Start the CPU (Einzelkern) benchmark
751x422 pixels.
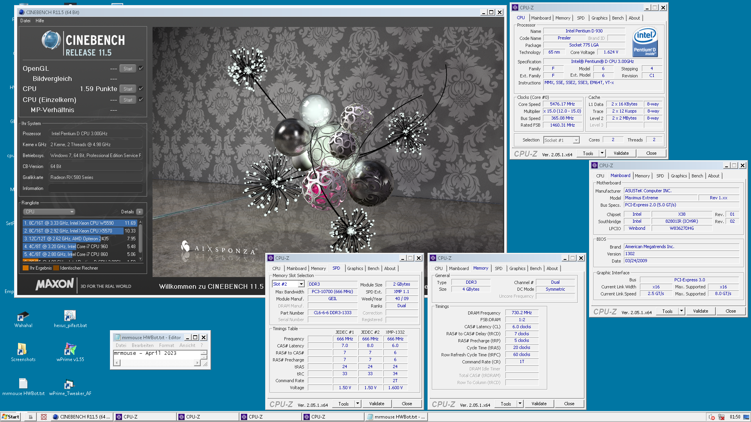128,100
